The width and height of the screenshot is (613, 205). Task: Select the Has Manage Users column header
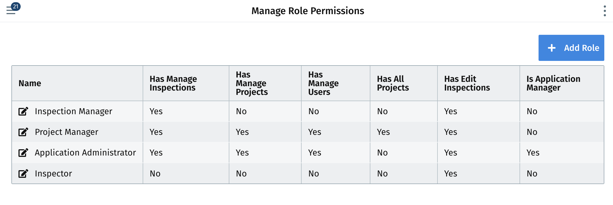(323, 83)
